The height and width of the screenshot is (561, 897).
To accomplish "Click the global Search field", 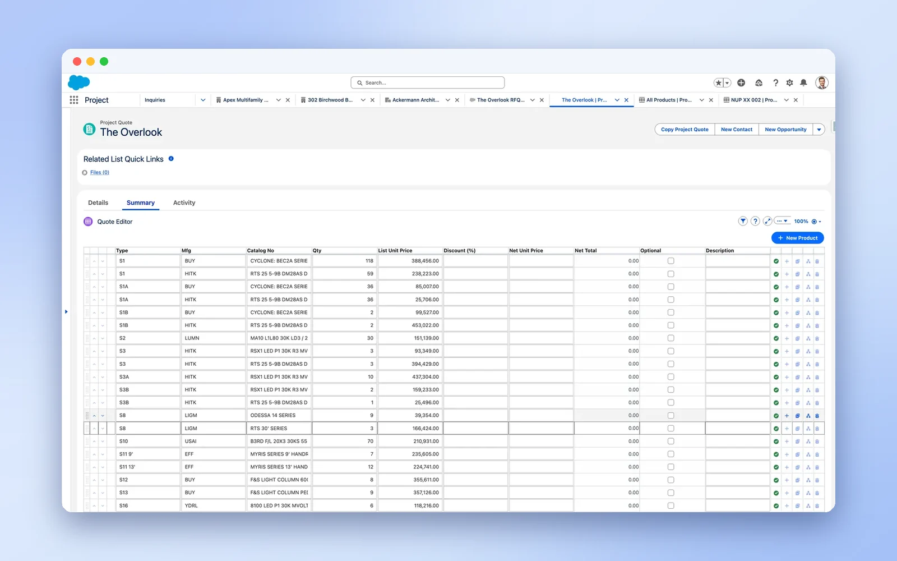I will coord(428,82).
